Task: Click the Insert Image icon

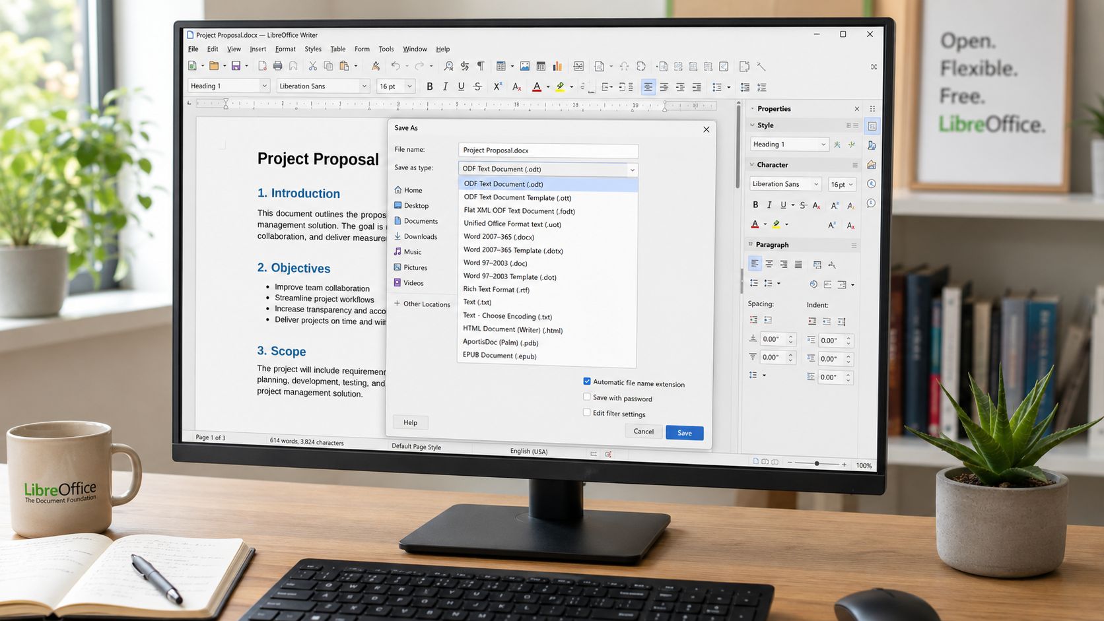Action: coord(525,66)
